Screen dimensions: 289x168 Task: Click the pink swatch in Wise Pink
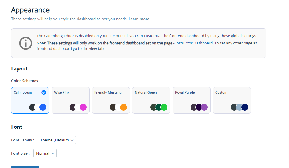pyautogui.click(x=83, y=107)
